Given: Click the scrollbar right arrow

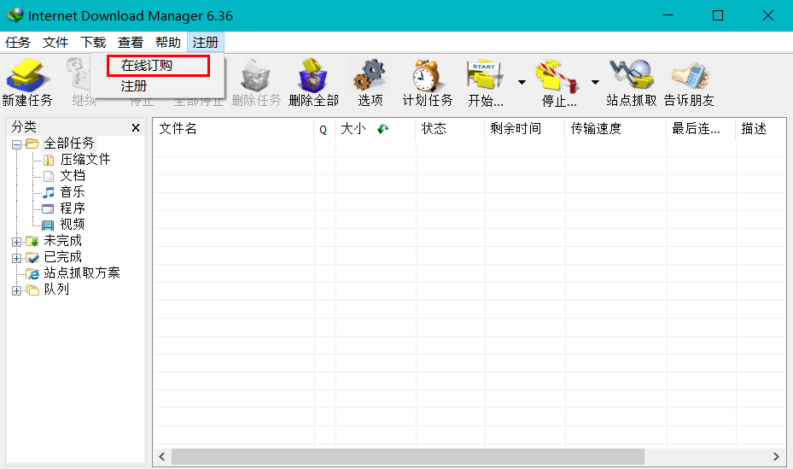Looking at the screenshot, I should (776, 456).
